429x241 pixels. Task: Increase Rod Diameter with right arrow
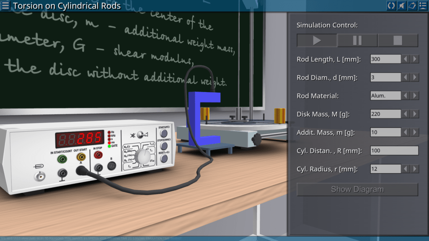pos(415,77)
